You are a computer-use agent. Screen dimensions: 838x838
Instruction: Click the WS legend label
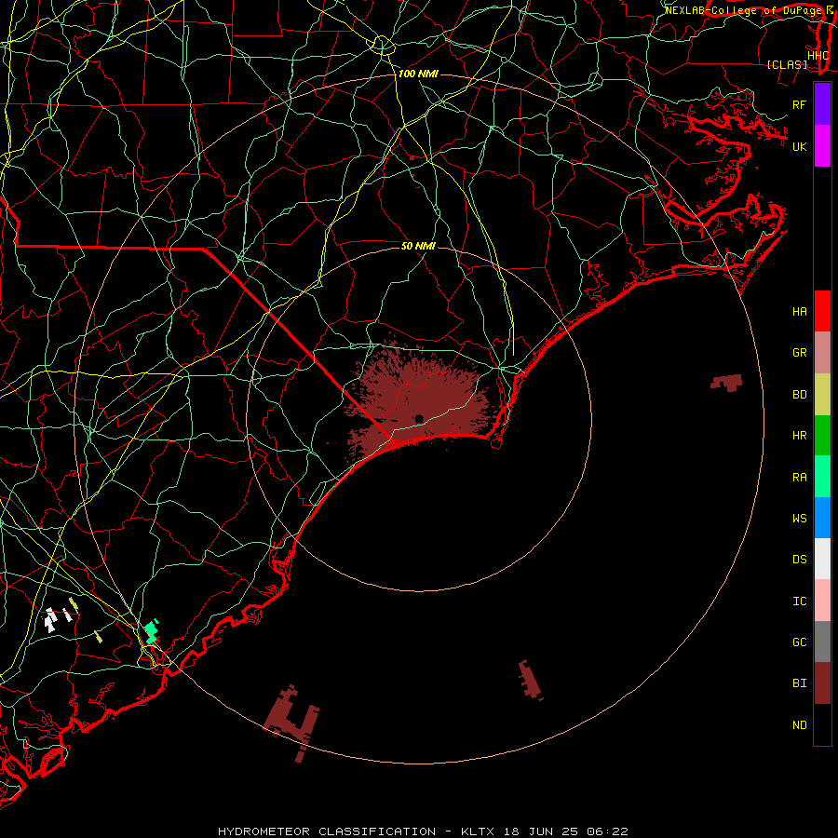(799, 519)
